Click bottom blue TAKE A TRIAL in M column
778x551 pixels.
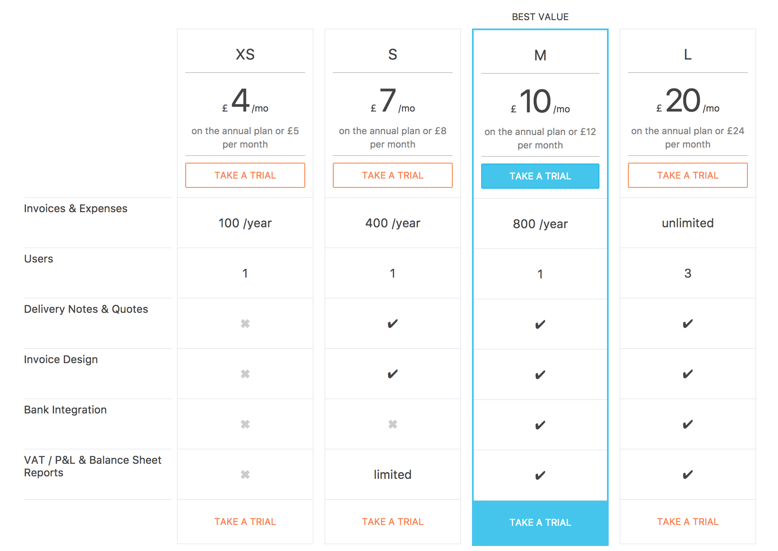pos(540,522)
